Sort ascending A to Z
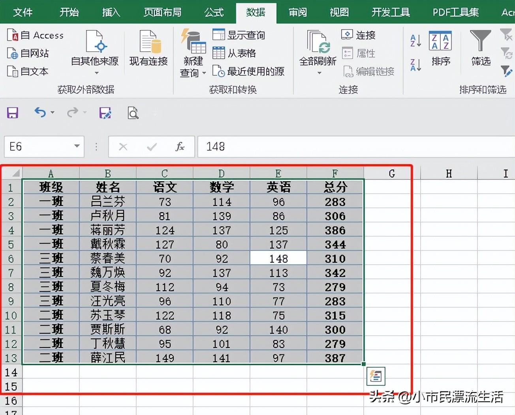The image size is (515, 415). click(x=416, y=41)
